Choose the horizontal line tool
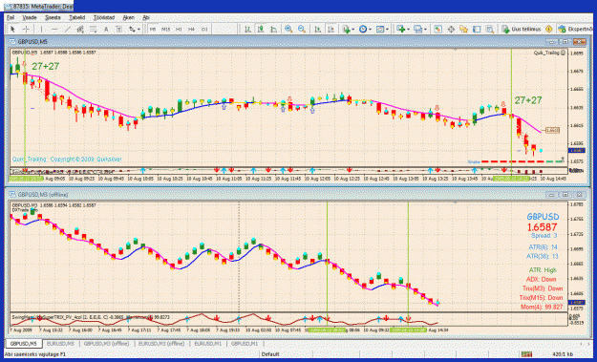This screenshot has height=362, width=597. pos(54,30)
